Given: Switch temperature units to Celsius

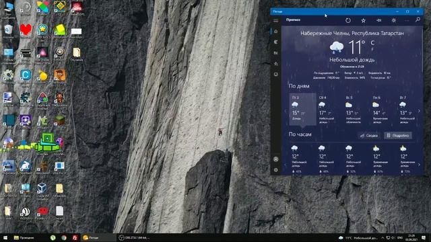Looking at the screenshot, I should pyautogui.click(x=372, y=43).
